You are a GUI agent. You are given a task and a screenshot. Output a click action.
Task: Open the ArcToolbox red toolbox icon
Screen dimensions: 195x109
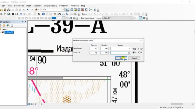(x=83, y=10)
